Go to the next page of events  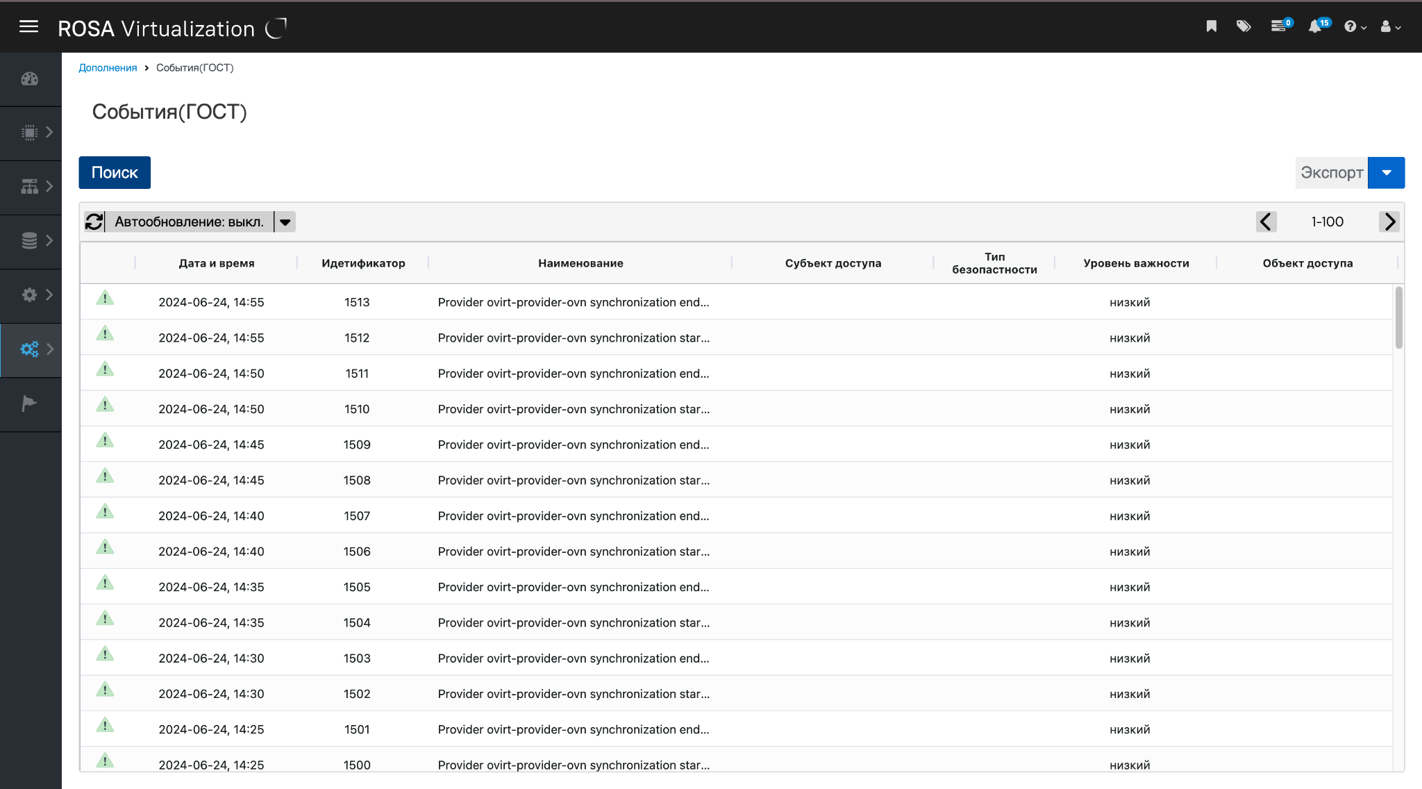coord(1389,222)
